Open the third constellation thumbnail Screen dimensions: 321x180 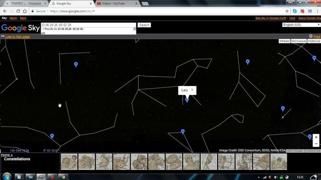[x=104, y=161]
